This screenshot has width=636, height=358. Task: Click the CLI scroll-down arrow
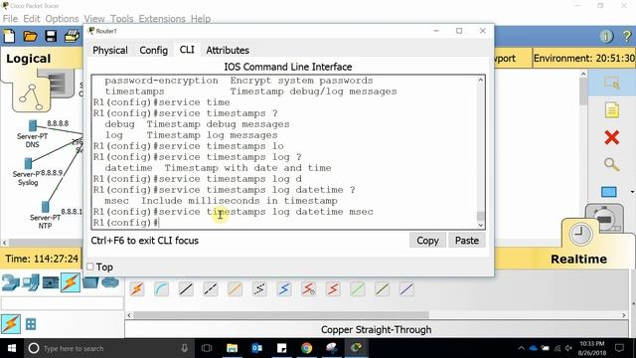(x=481, y=225)
